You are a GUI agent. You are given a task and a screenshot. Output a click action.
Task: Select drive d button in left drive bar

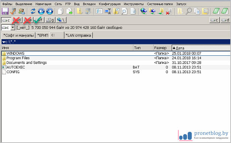tap(17, 20)
